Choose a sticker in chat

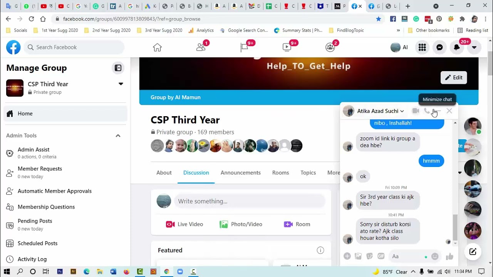(370, 256)
